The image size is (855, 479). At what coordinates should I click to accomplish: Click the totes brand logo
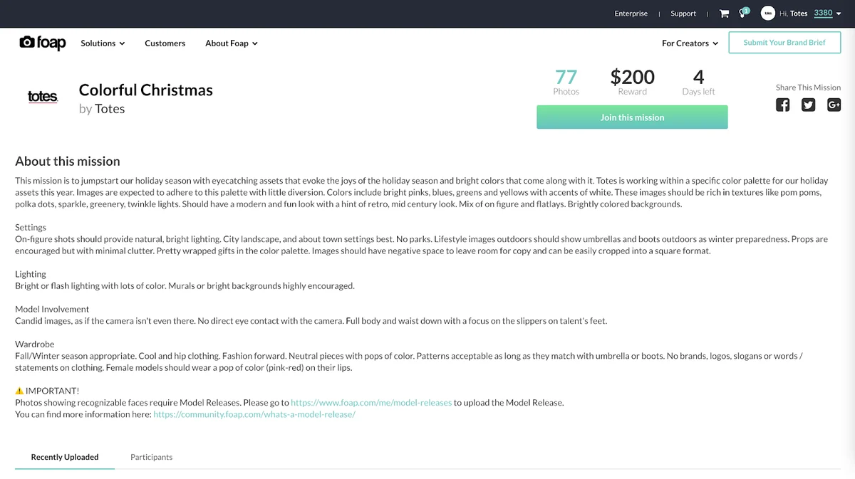point(43,97)
